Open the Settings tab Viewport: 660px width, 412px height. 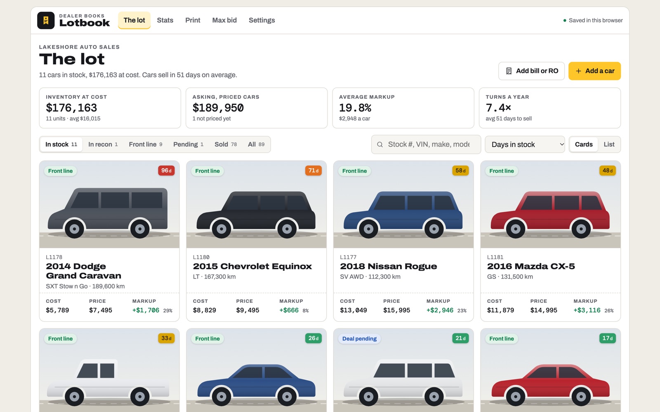[262, 20]
